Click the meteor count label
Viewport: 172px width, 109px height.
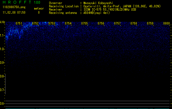point(39,8)
